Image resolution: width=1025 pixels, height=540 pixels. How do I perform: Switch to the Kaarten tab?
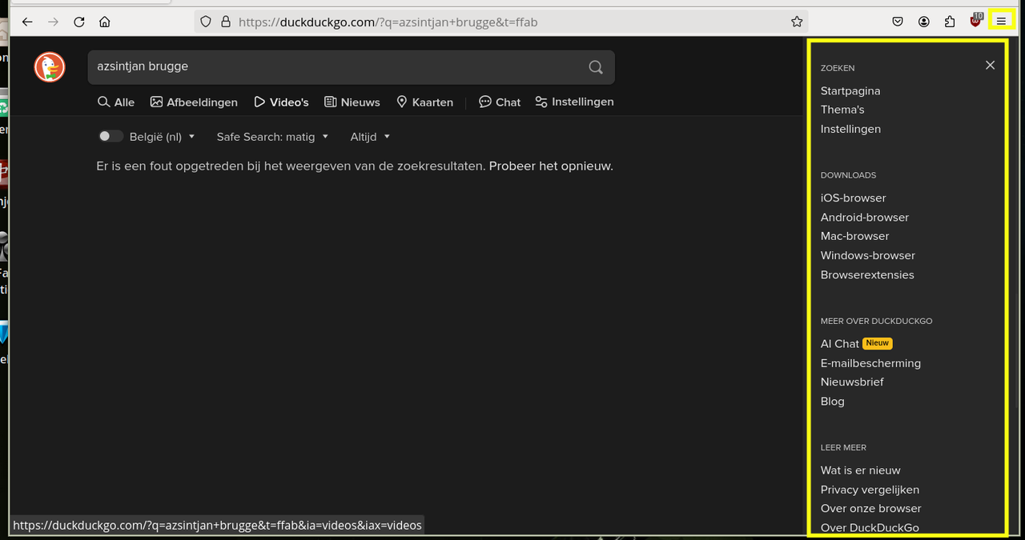(424, 102)
